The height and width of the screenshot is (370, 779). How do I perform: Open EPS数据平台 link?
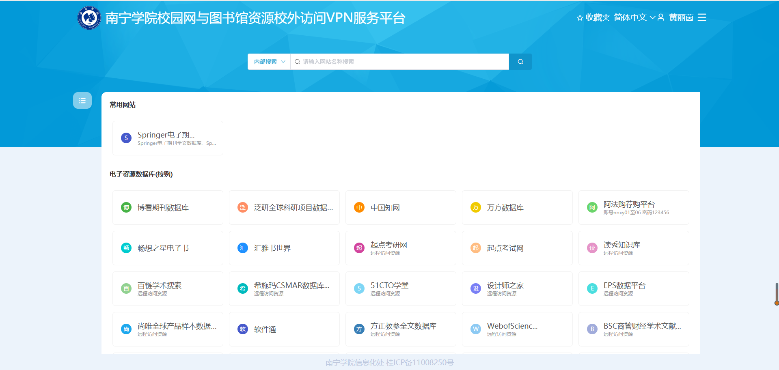point(625,285)
